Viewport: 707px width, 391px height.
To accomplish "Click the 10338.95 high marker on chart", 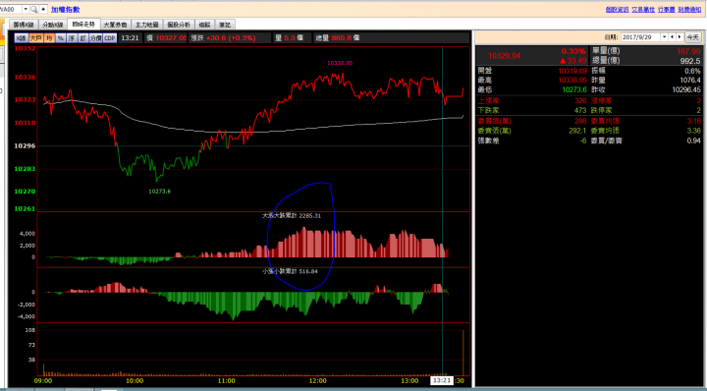I will (340, 63).
